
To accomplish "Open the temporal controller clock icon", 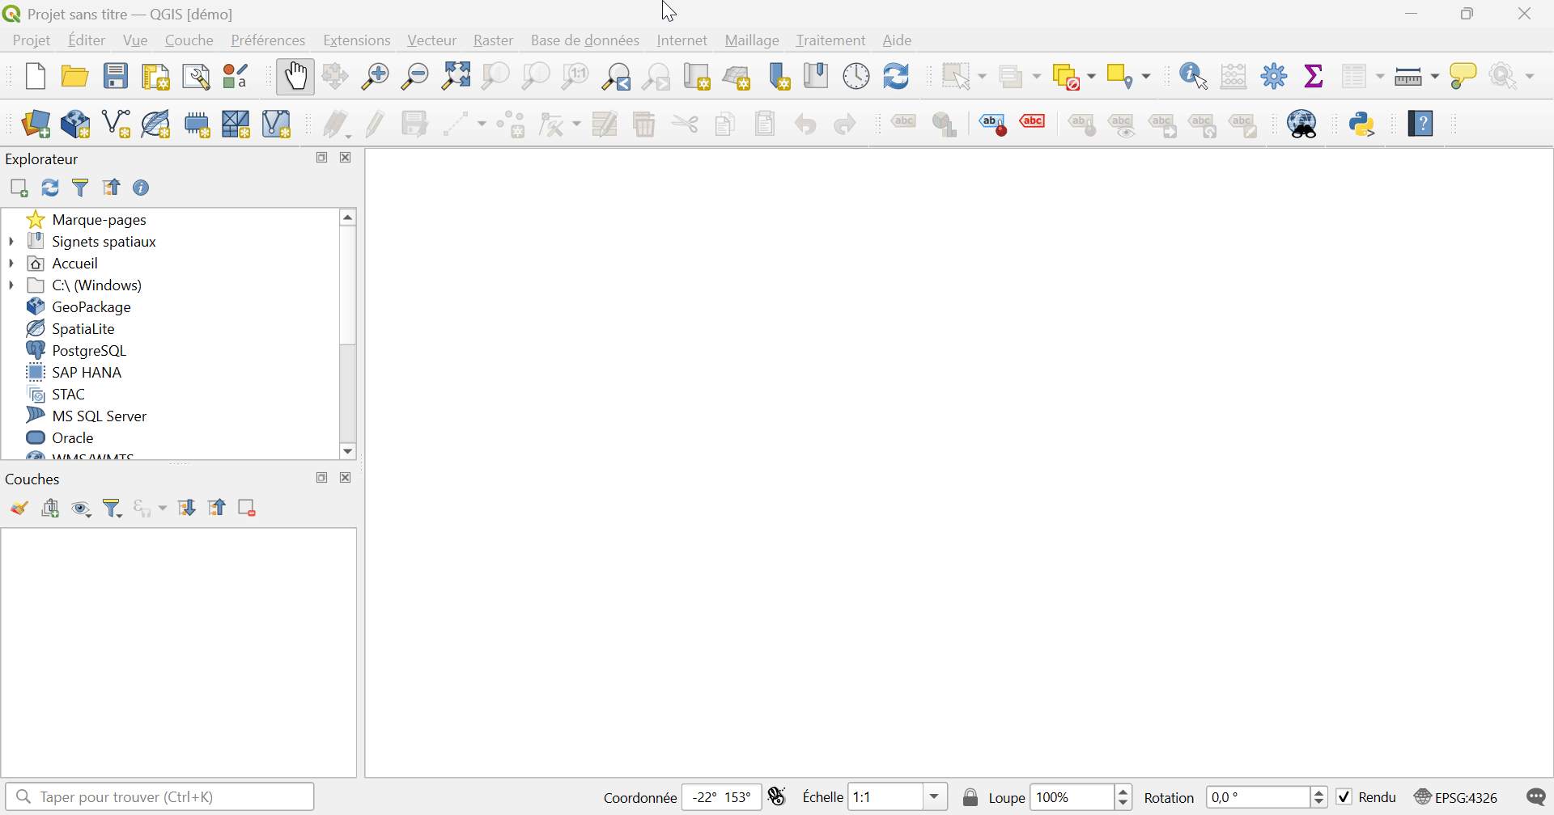I will 857,76.
